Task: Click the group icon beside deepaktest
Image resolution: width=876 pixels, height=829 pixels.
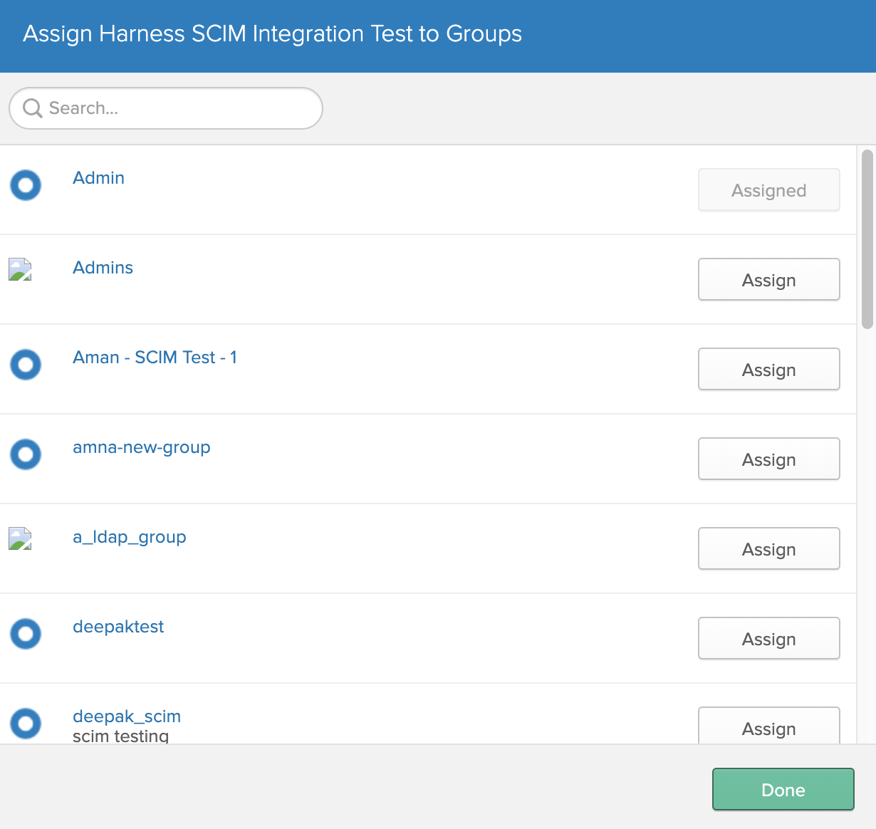Action: tap(26, 634)
